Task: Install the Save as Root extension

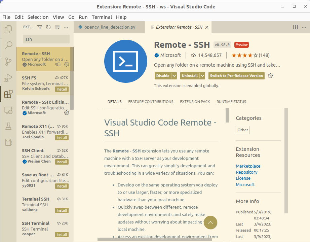Action: click(62, 186)
